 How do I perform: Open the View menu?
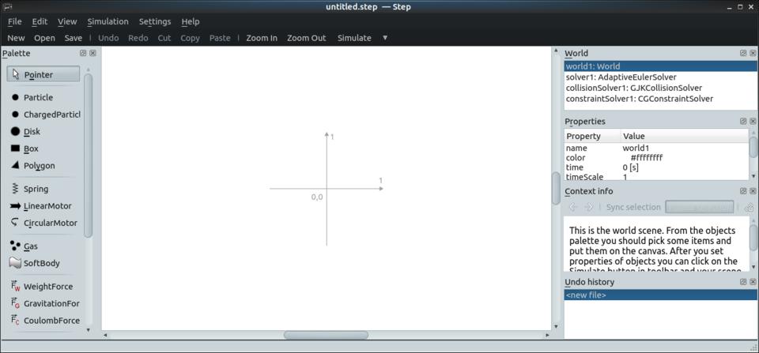point(67,21)
